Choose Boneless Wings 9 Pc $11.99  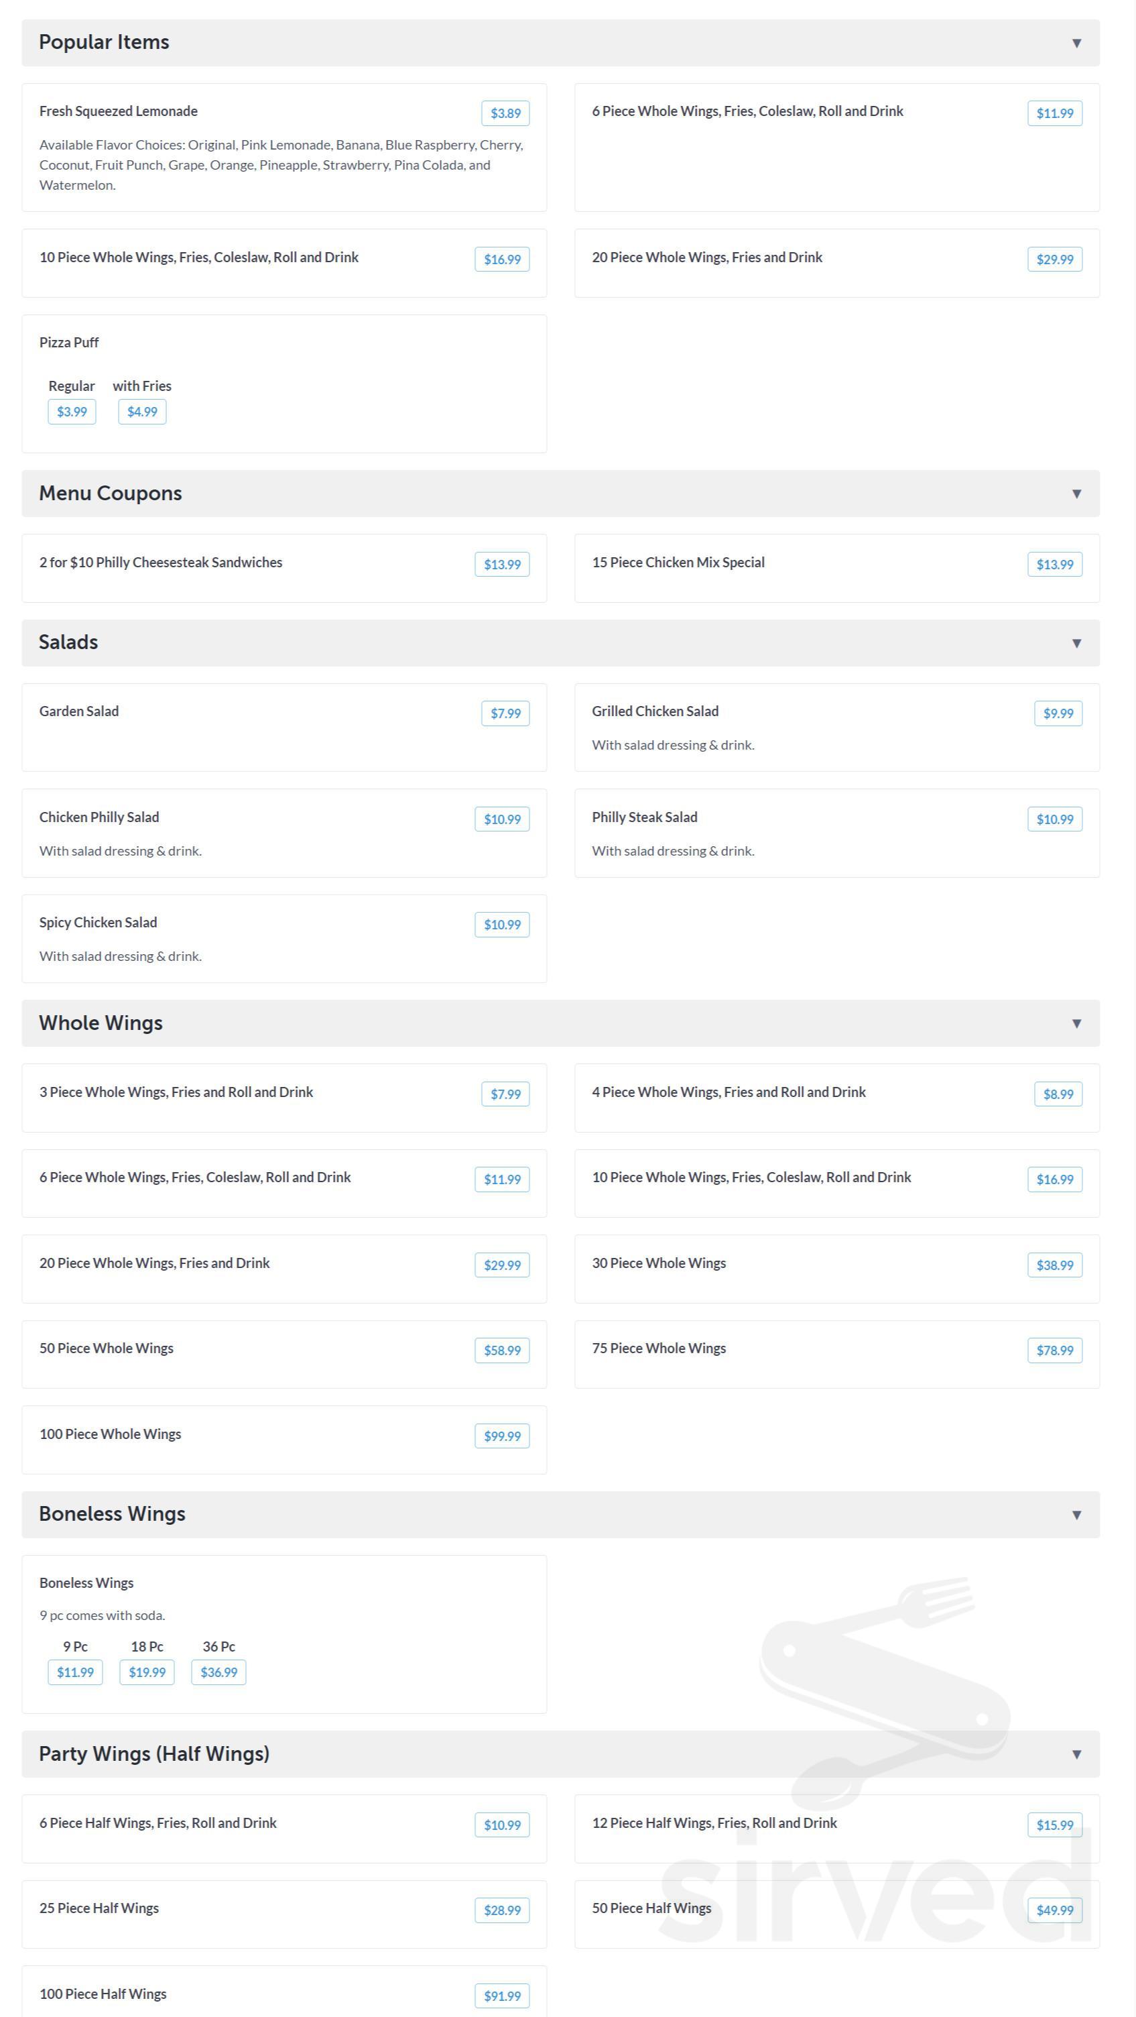tap(75, 1672)
